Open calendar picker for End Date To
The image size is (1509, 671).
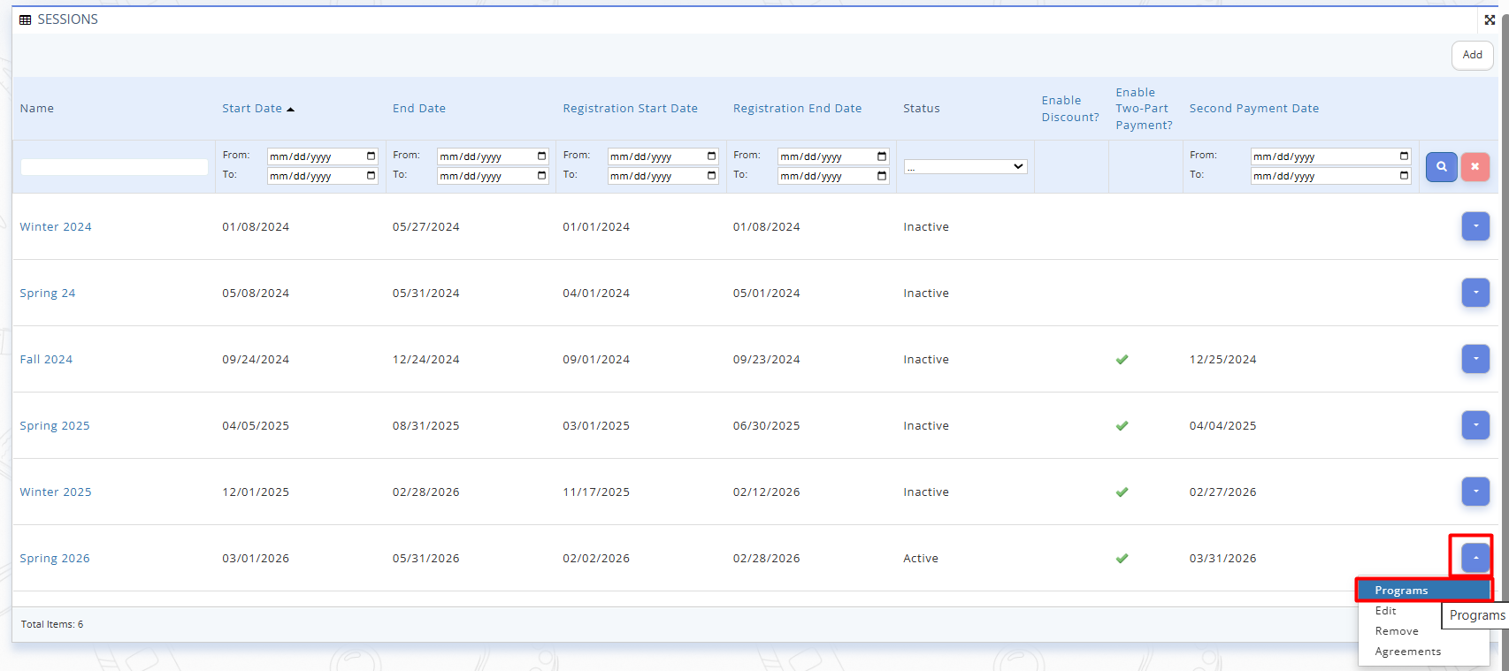pos(541,176)
